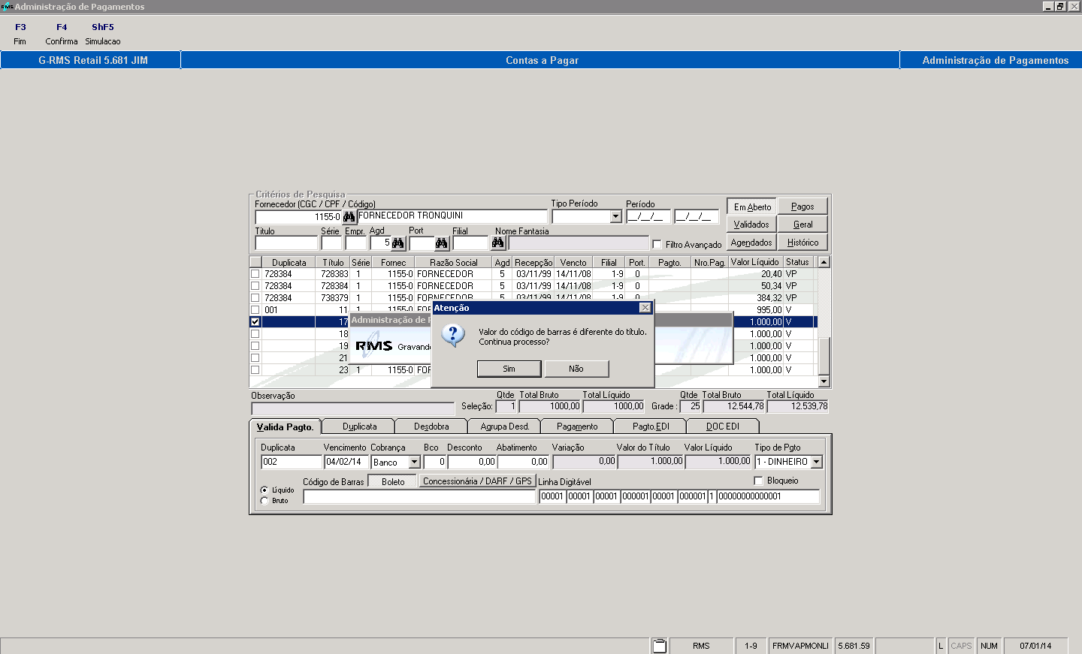This screenshot has width=1082, height=654.
Task: Click the Histórico button
Action: (802, 243)
